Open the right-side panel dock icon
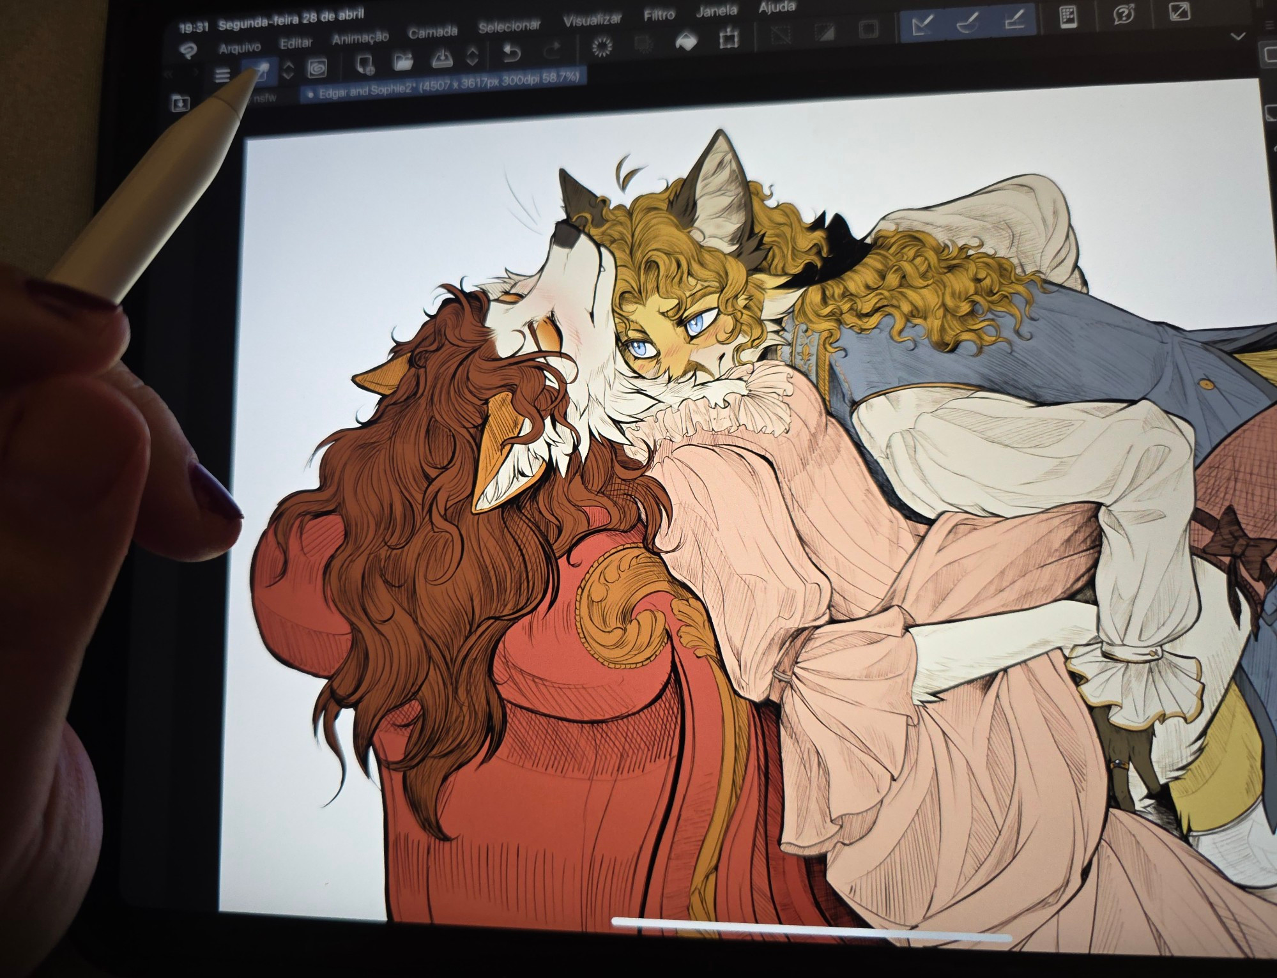The height and width of the screenshot is (978, 1277). (1269, 56)
